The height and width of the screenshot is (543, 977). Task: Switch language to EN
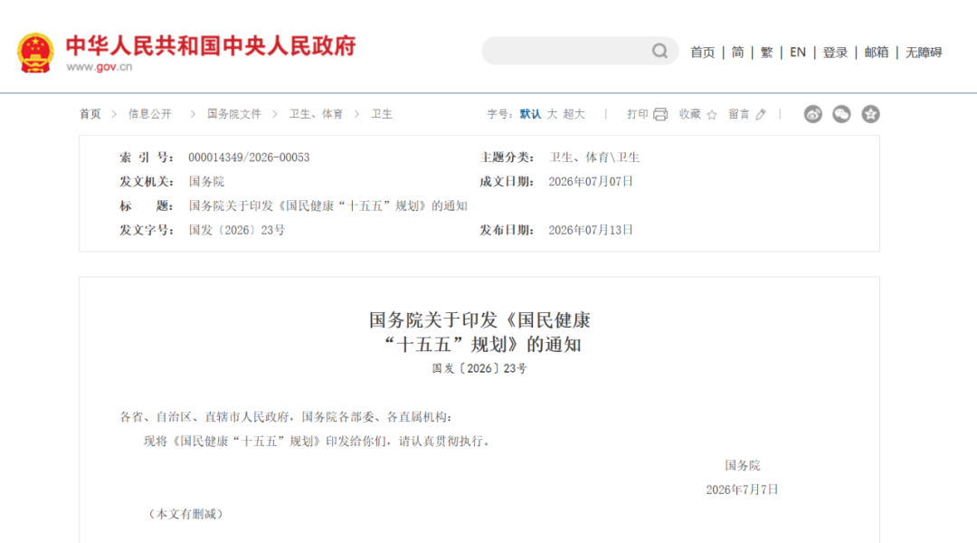point(798,52)
